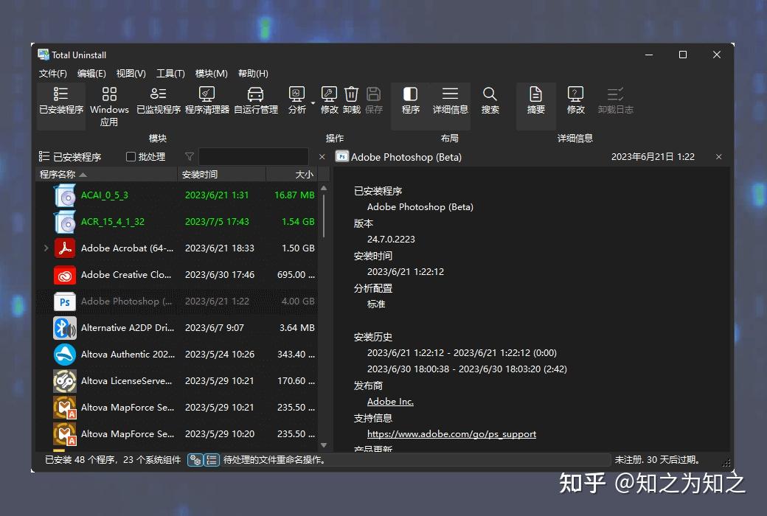The image size is (767, 516).
Task: Open the 帮助(H) menu
Action: tap(253, 74)
